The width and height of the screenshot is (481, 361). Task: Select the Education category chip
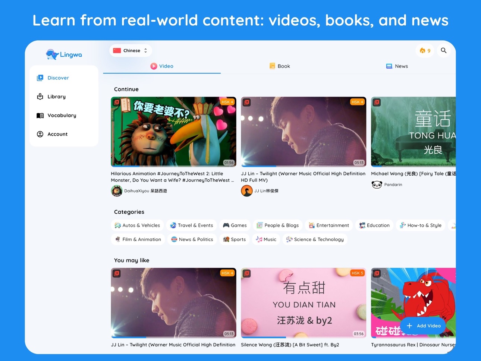(x=374, y=225)
